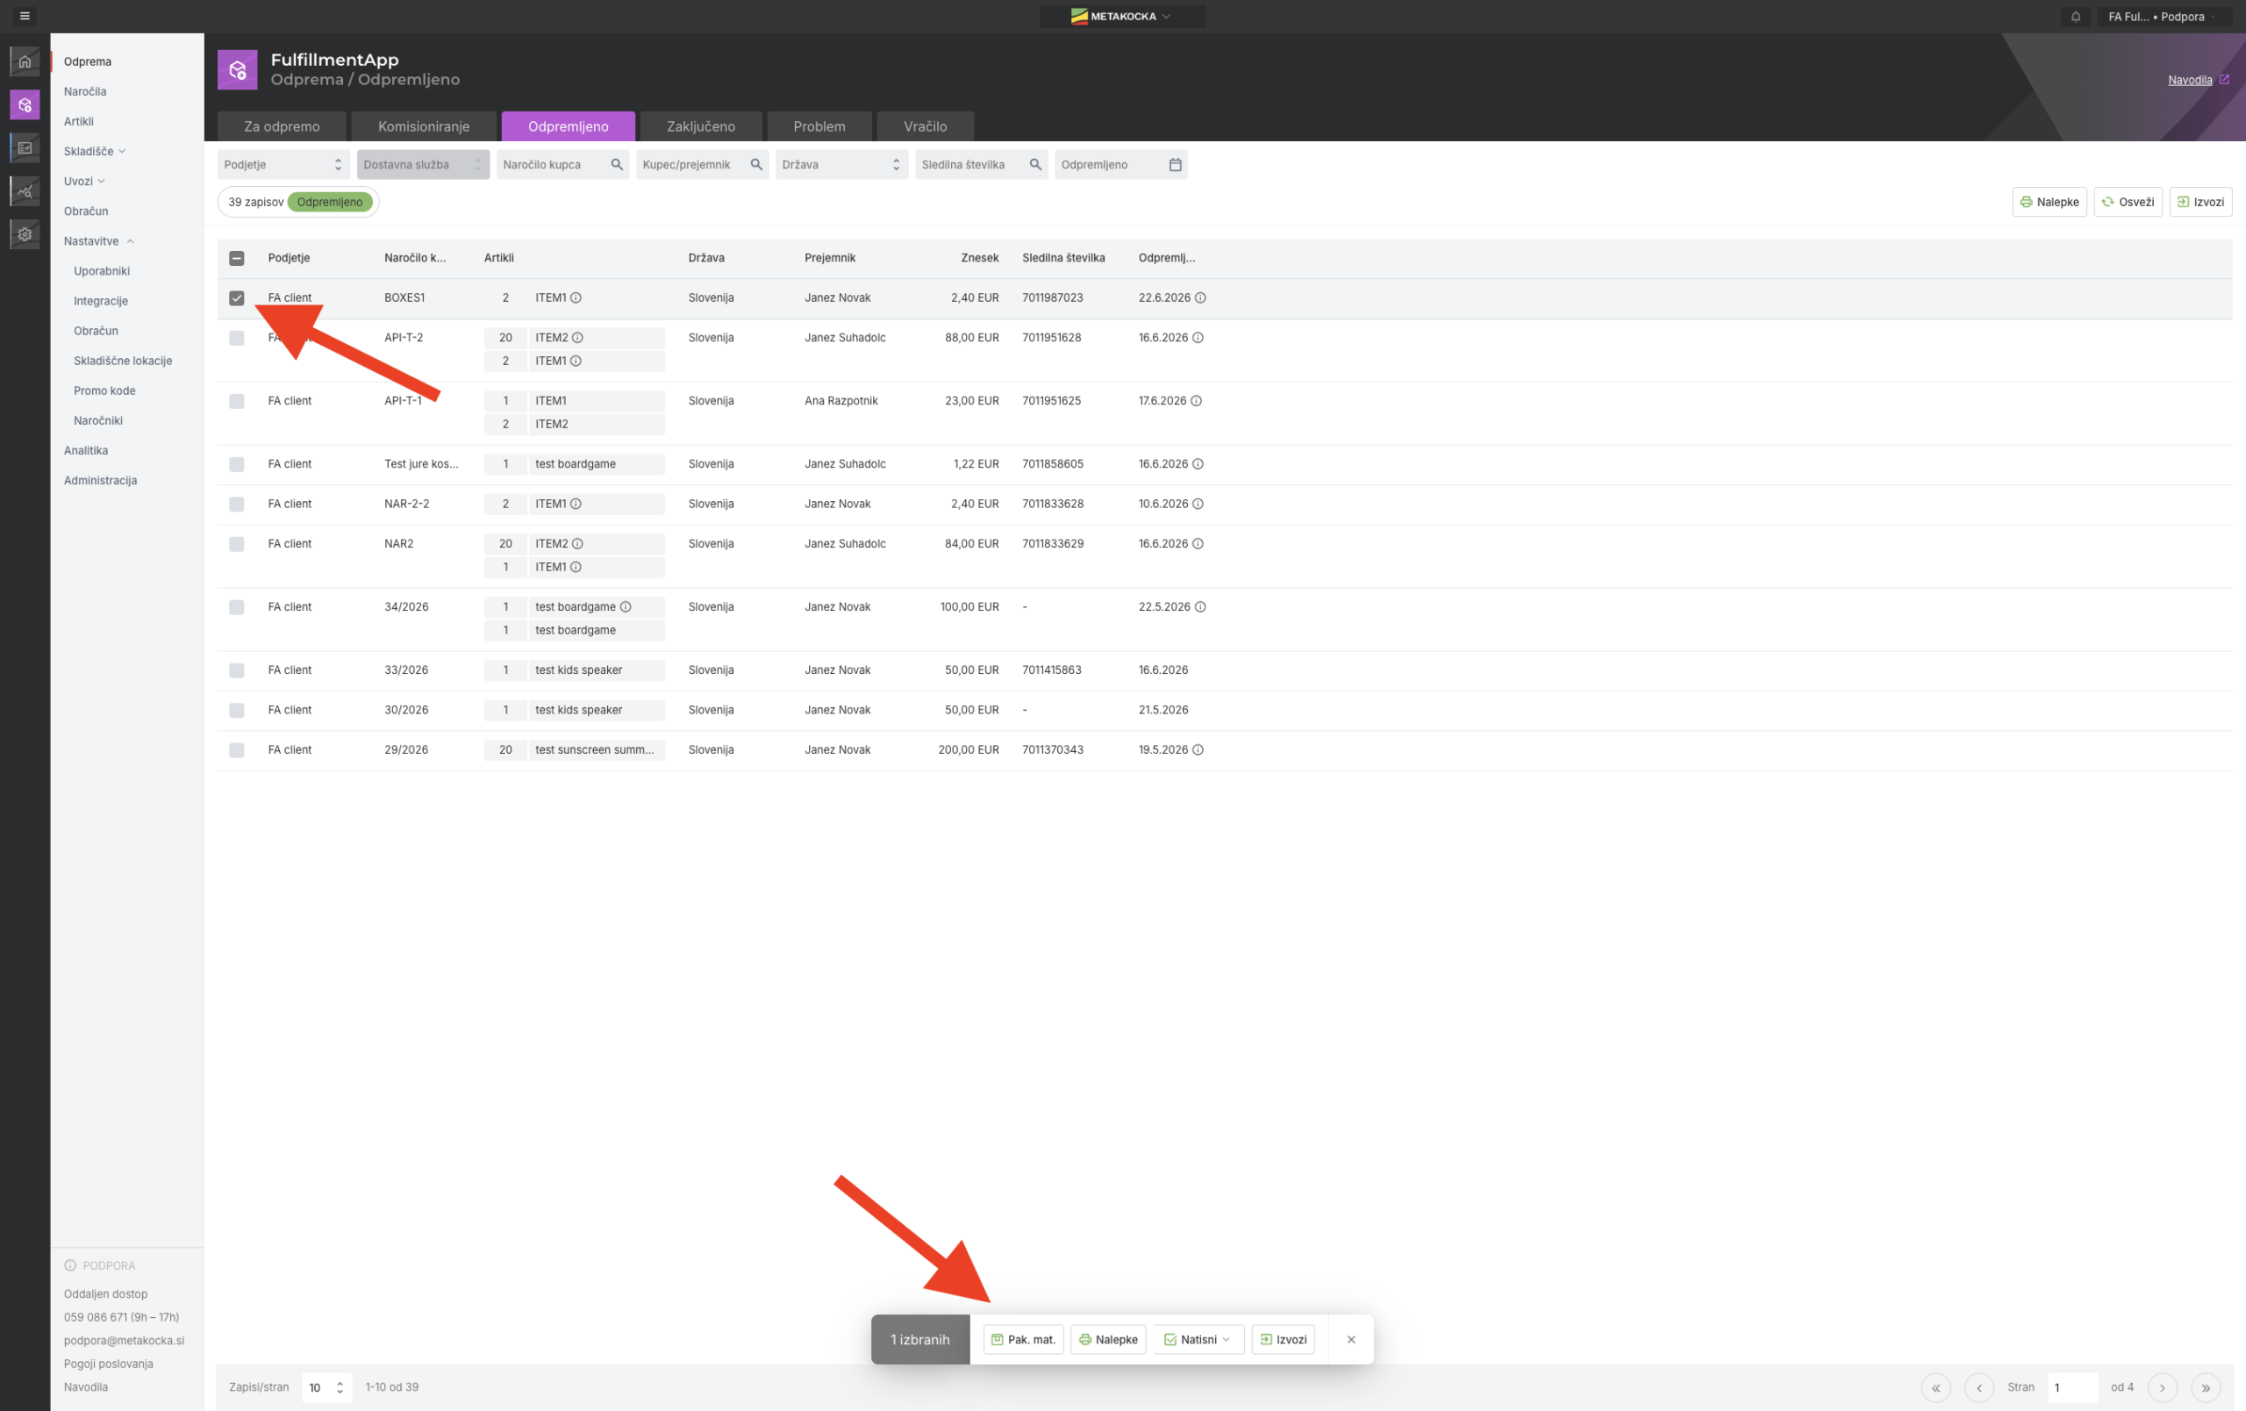Click Pak. mat. in action bar
This screenshot has height=1411, width=2246.
pos(1023,1339)
